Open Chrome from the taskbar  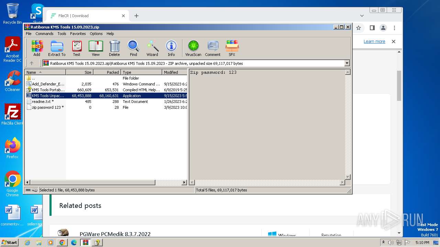click(x=62, y=243)
